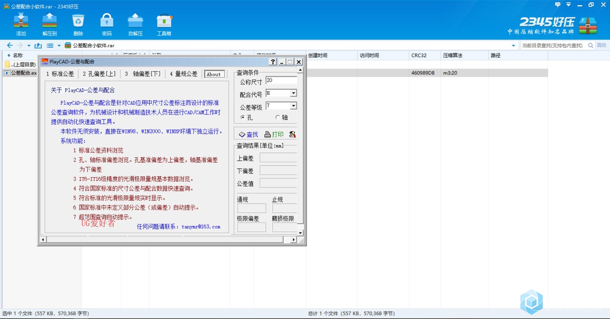This screenshot has height=319, width=610.
Task: Click the list view mode icon
Action: (50, 45)
